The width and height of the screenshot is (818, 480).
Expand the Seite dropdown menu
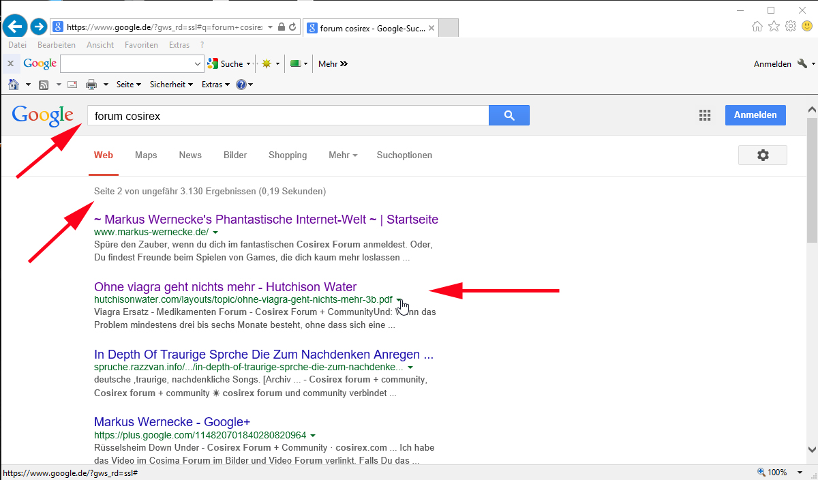point(128,85)
